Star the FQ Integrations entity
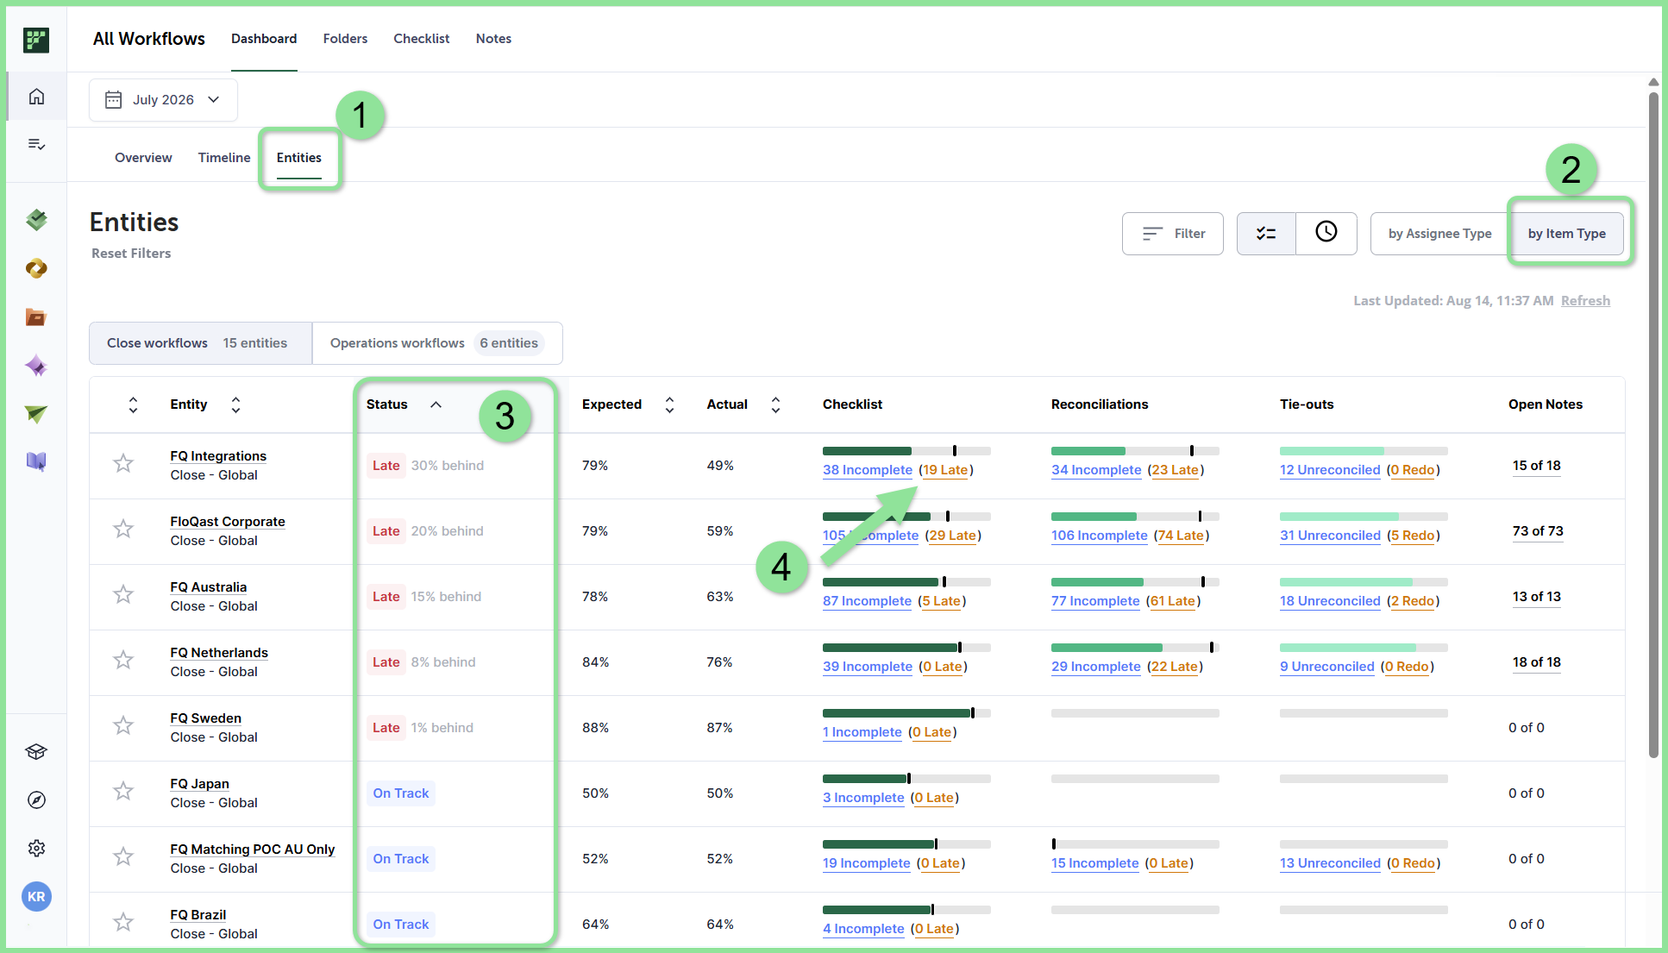Viewport: 1668px width, 953px height. click(123, 464)
